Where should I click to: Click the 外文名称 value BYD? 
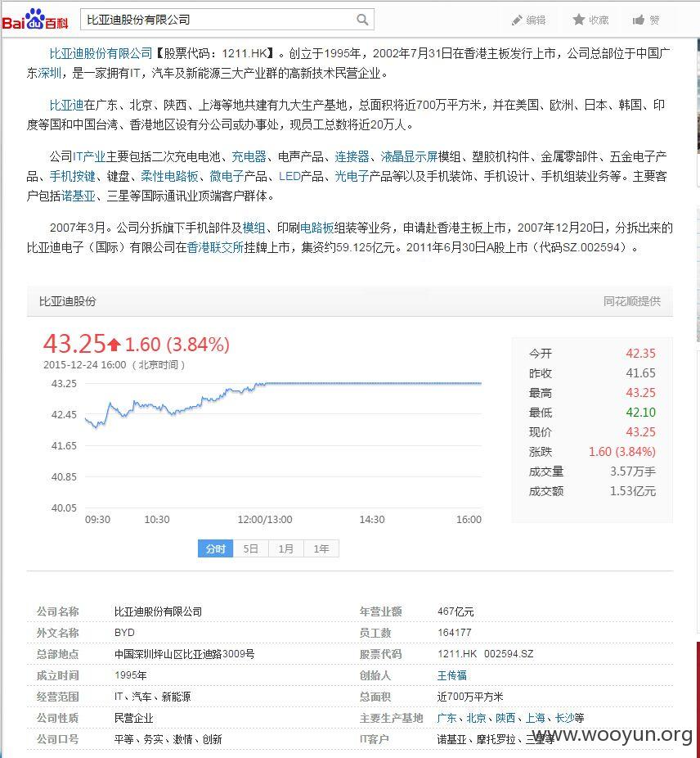click(x=124, y=633)
